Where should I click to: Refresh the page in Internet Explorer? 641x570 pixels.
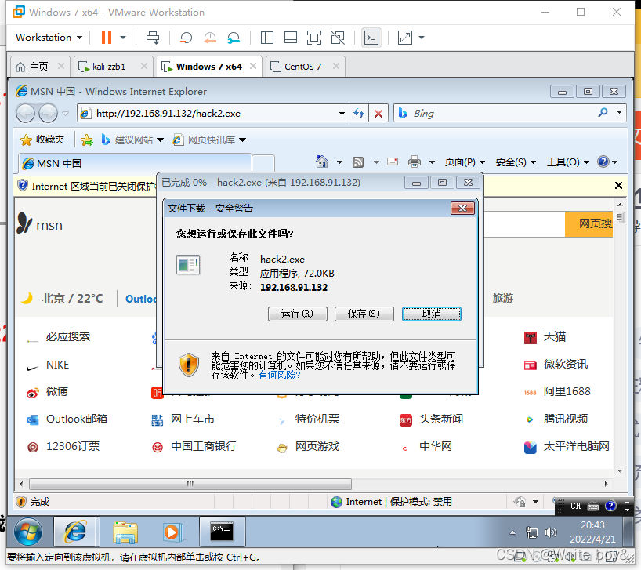(359, 113)
